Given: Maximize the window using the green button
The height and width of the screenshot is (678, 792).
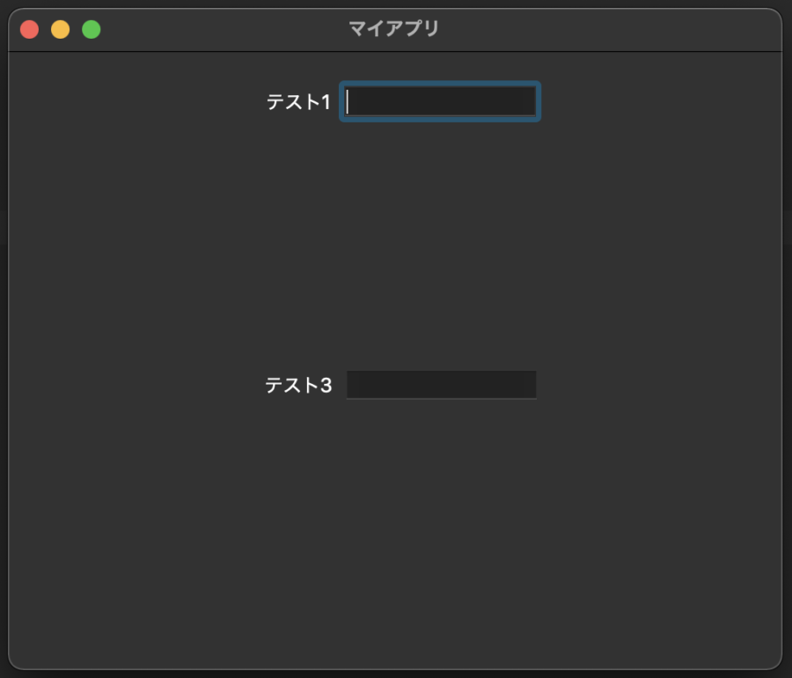Looking at the screenshot, I should [91, 30].
